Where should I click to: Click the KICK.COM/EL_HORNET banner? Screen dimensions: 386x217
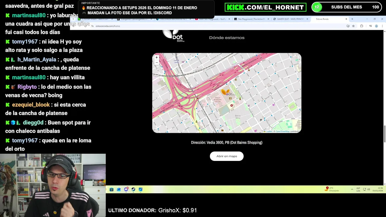click(265, 7)
